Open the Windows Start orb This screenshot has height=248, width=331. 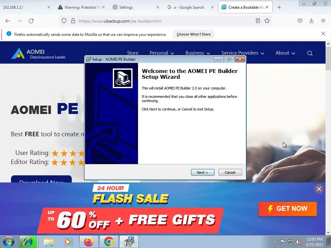(9, 242)
